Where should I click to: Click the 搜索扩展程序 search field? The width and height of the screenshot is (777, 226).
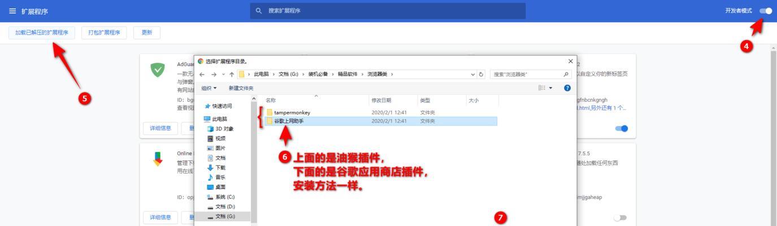[388, 11]
